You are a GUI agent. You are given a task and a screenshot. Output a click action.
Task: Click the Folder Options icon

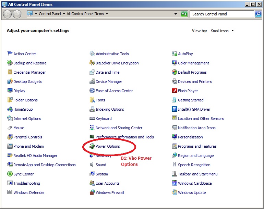[10, 100]
